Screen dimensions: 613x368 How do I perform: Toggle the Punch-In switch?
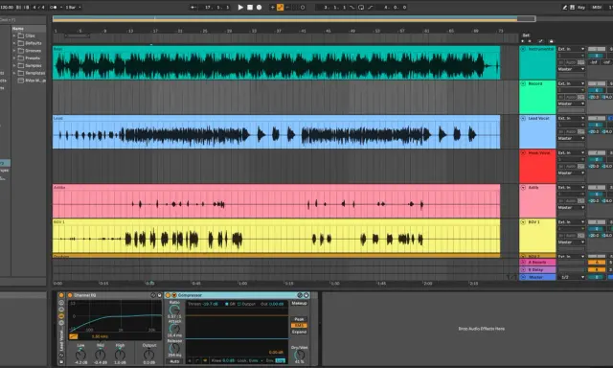352,7
